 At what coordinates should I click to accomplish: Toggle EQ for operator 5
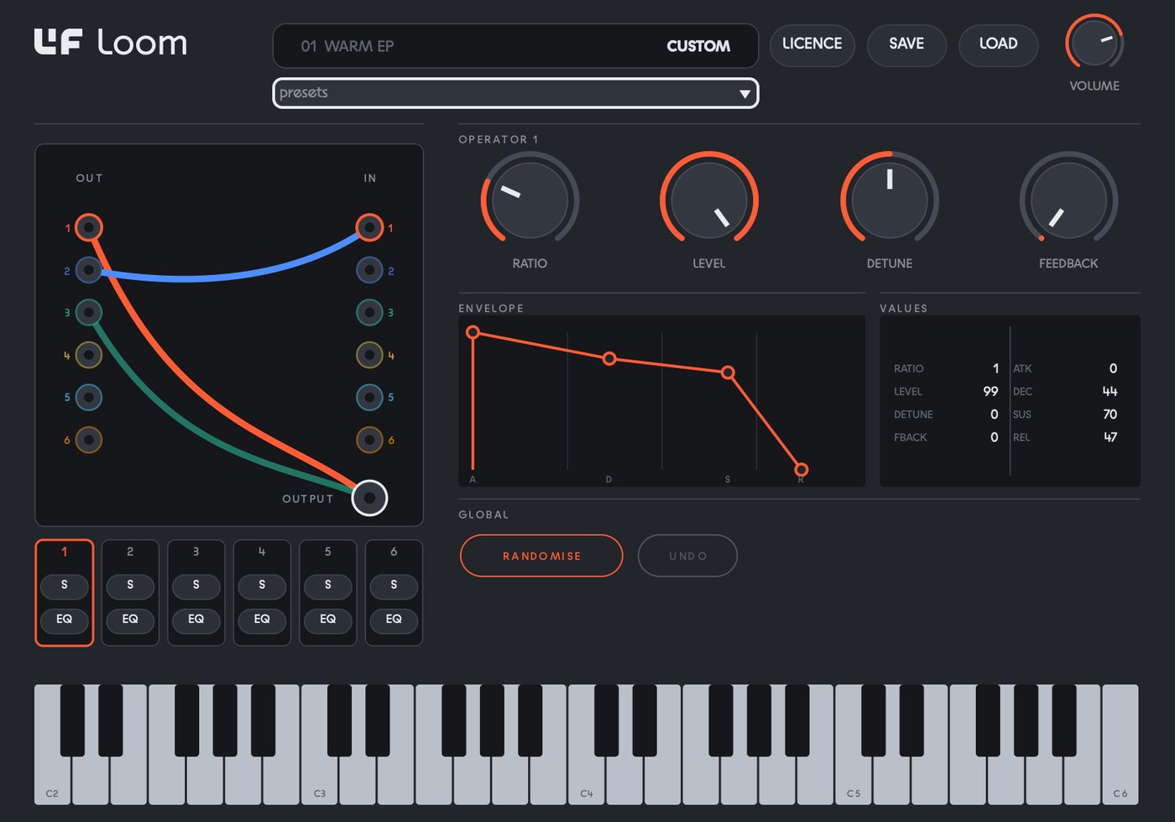(328, 620)
